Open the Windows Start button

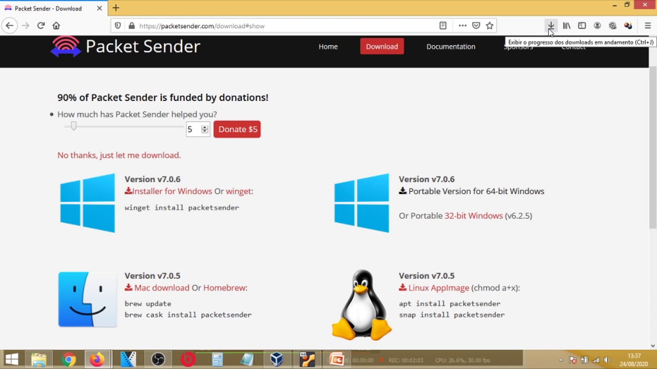[x=12, y=360]
